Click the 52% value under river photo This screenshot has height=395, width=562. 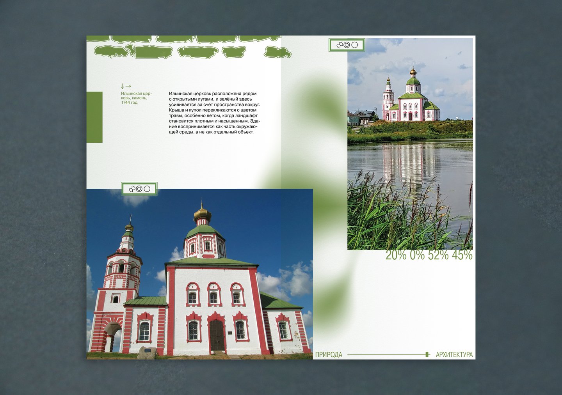pos(438,255)
